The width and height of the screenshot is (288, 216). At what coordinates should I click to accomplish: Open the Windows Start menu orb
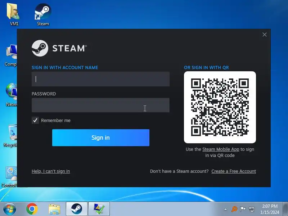point(10,209)
